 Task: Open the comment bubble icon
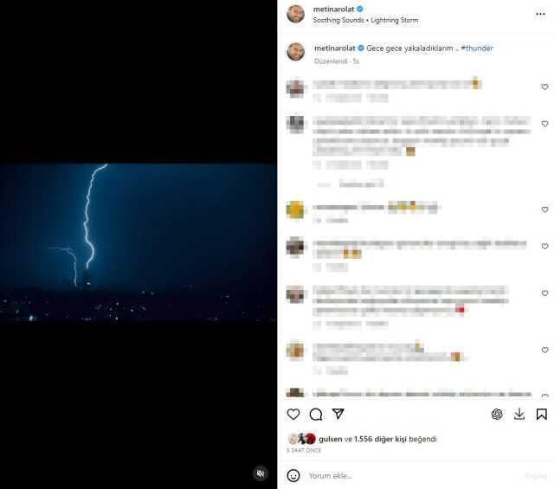[315, 414]
